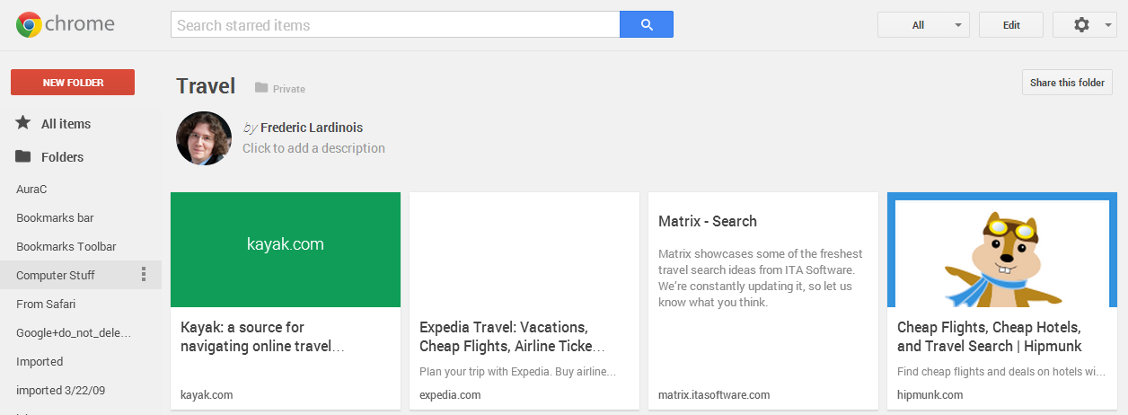Open dropdown arrow beside gear icon
Viewport: 1128px width, 415px height.
1108,25
